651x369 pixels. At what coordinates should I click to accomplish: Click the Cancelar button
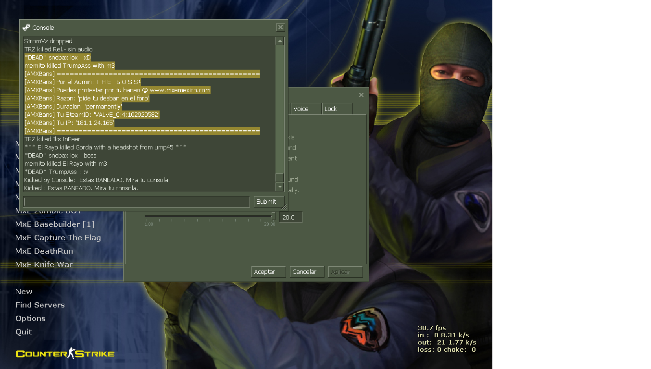[x=307, y=272]
